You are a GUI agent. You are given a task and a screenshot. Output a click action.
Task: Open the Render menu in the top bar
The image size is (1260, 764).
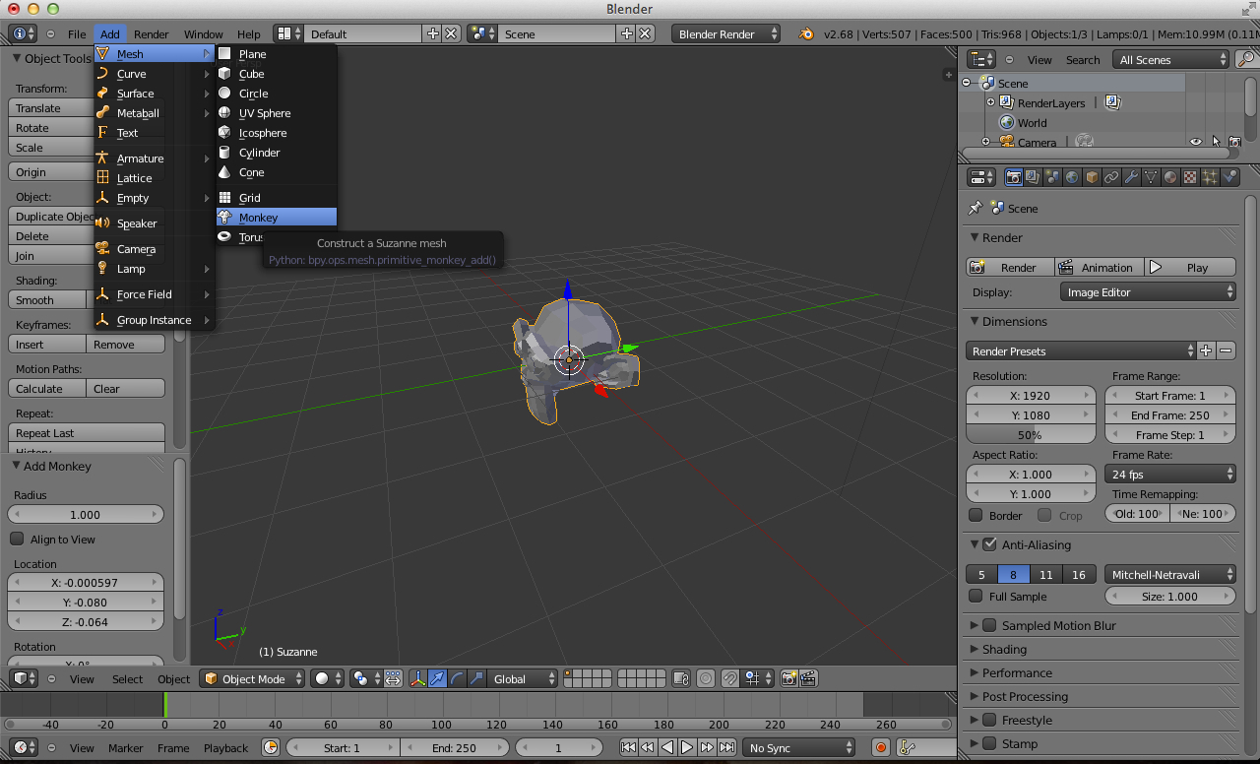pyautogui.click(x=152, y=33)
